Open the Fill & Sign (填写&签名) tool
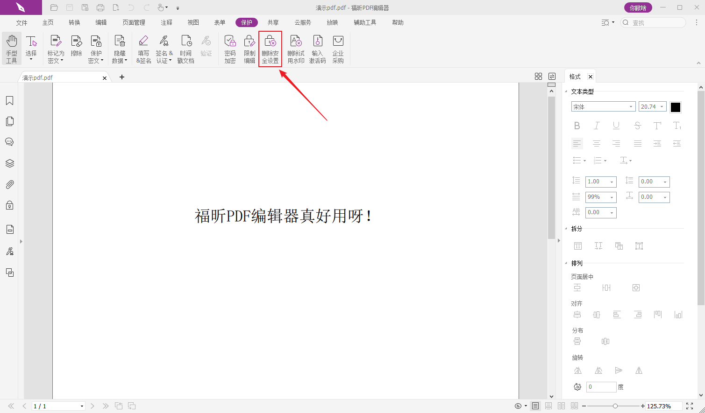This screenshot has width=705, height=413. pos(143,49)
